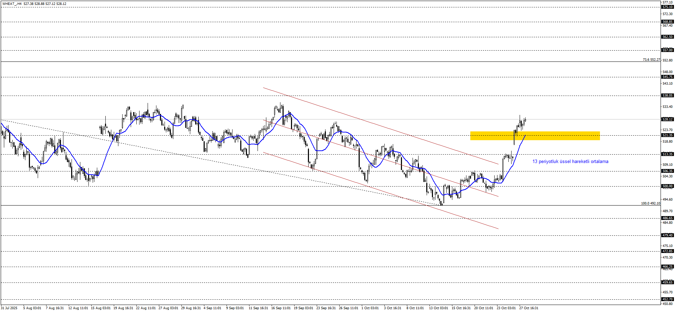Click the 521.35 price level tag
The height and width of the screenshot is (312, 675).
click(x=668, y=135)
